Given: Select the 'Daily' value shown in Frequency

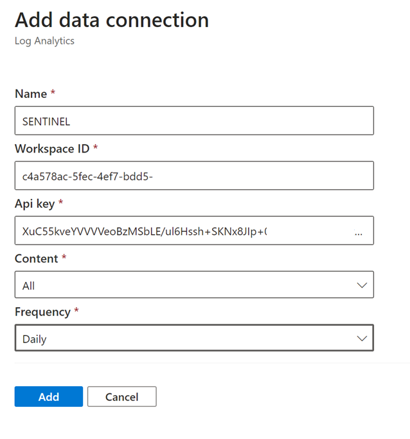Looking at the screenshot, I should (x=35, y=339).
